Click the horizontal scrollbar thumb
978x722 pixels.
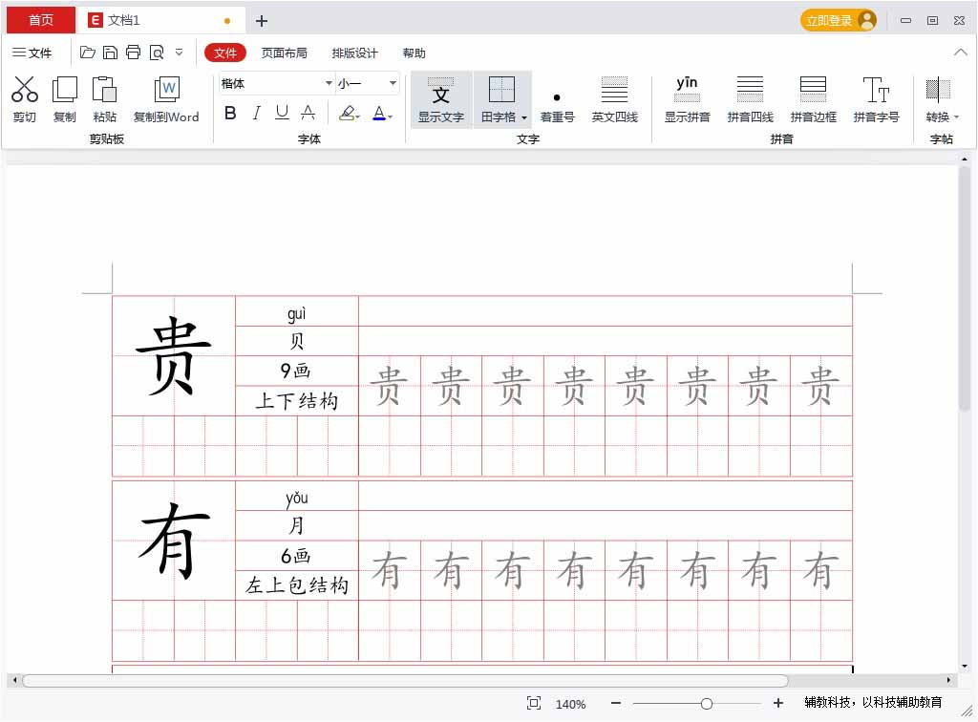(x=405, y=680)
